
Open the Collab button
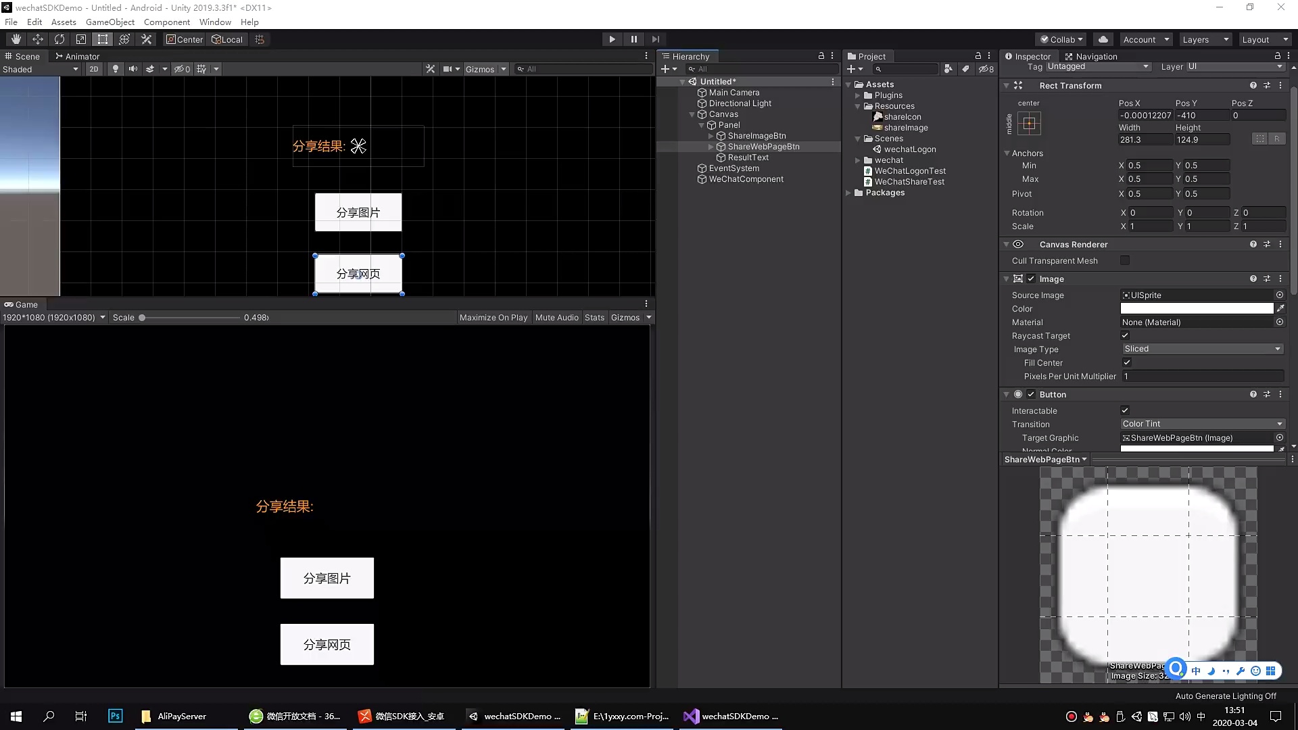pos(1061,39)
